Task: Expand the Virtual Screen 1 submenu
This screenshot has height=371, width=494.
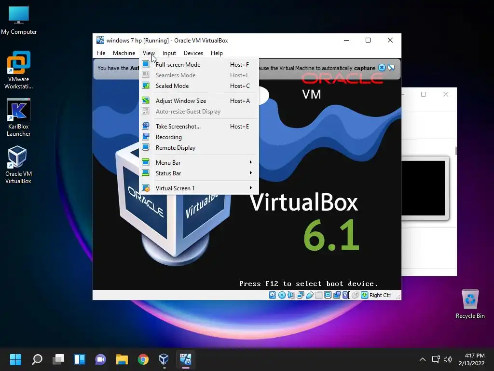Action: click(199, 188)
